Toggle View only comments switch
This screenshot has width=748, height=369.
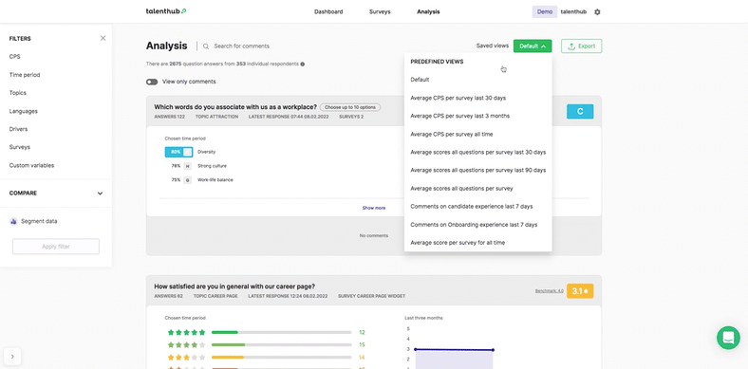point(152,82)
